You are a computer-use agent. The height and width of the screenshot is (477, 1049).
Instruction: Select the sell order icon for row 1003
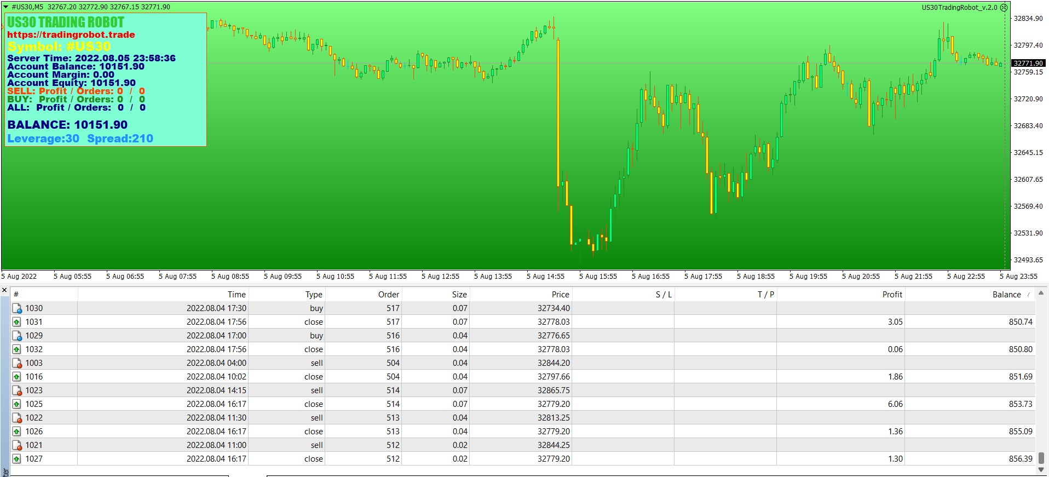[16, 363]
